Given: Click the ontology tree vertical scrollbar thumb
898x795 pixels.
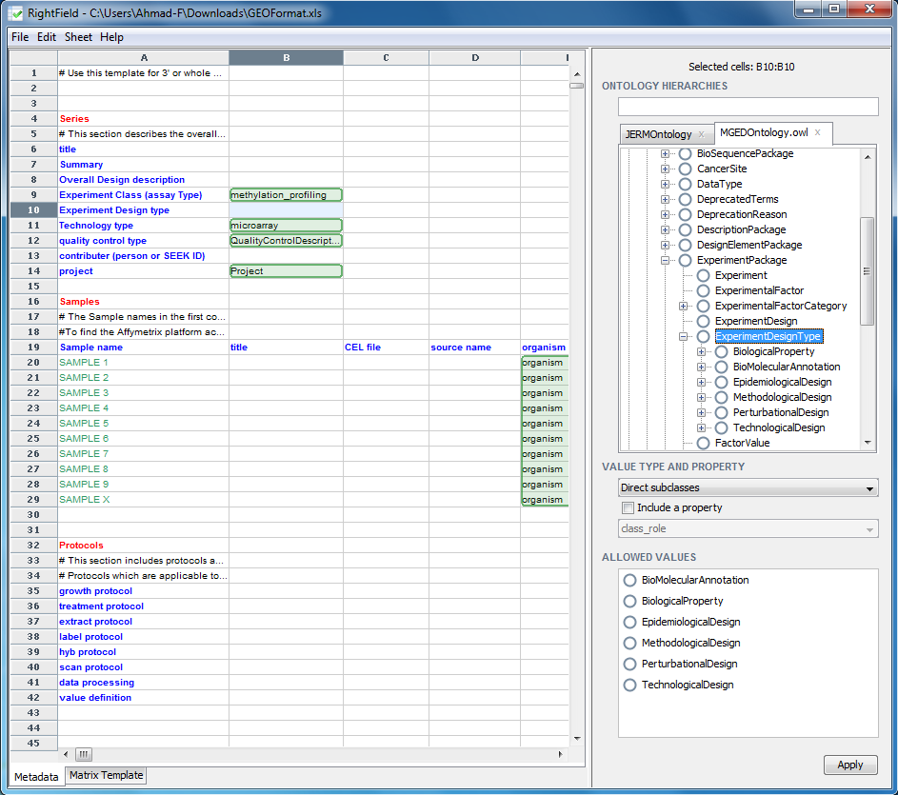Looking at the screenshot, I should tap(867, 270).
